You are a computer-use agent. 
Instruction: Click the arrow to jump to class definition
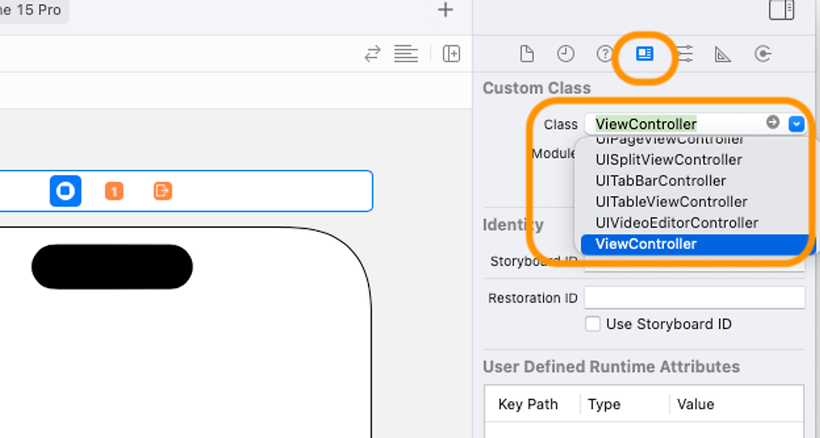[x=773, y=123]
